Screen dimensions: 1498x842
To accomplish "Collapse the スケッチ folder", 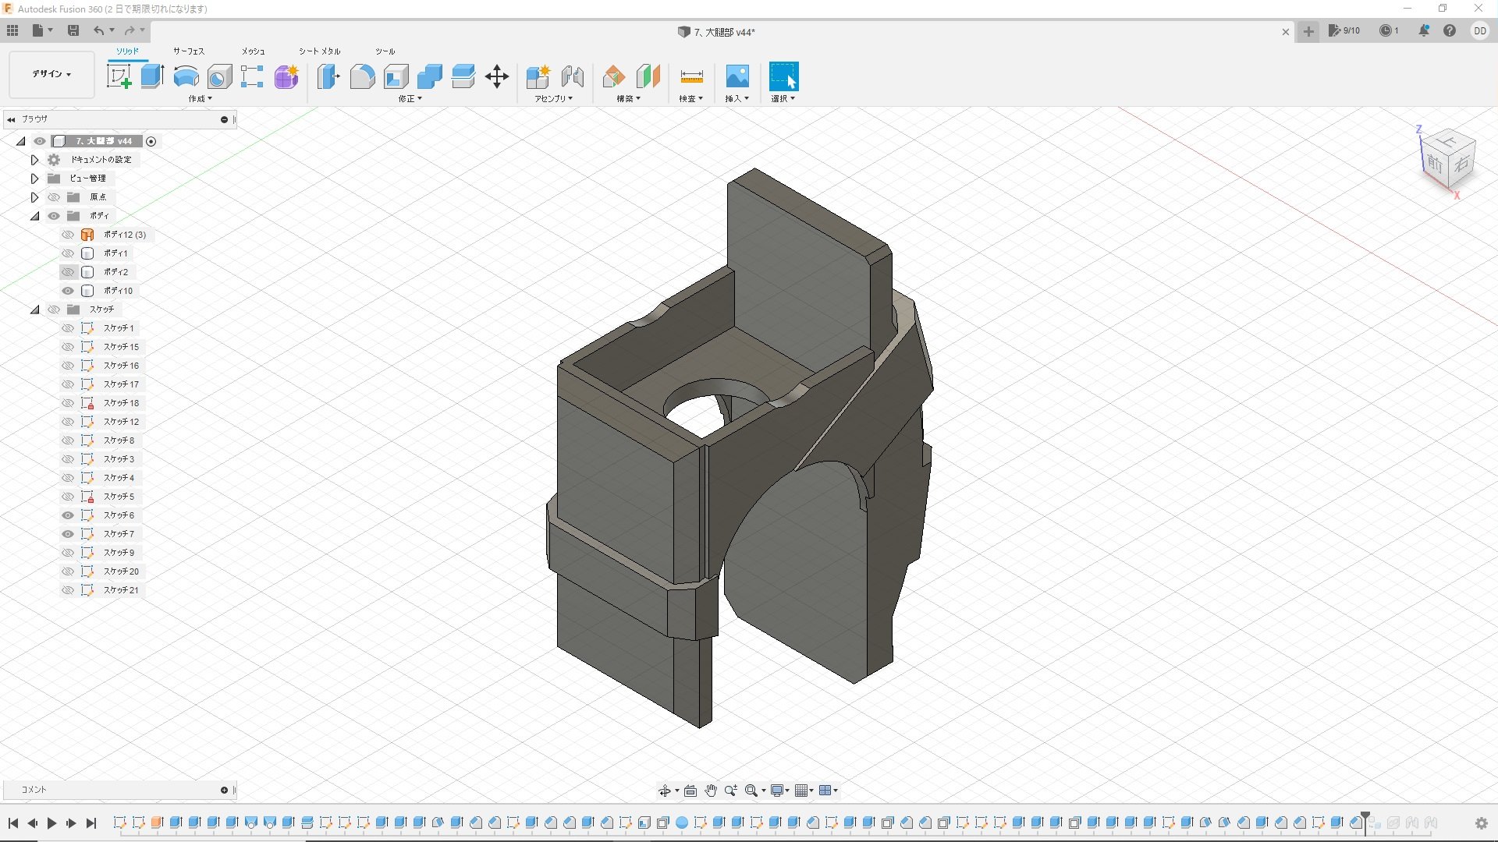I will point(34,310).
